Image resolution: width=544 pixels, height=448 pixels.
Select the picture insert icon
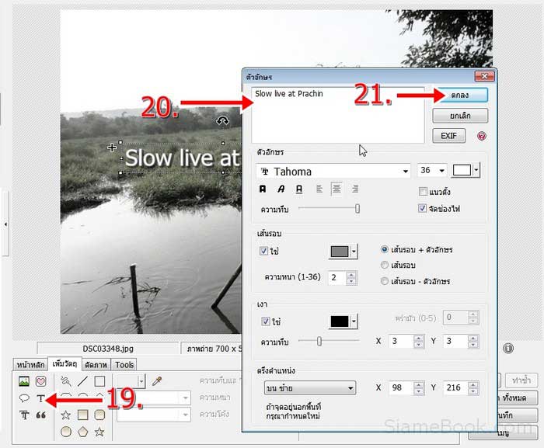24,381
